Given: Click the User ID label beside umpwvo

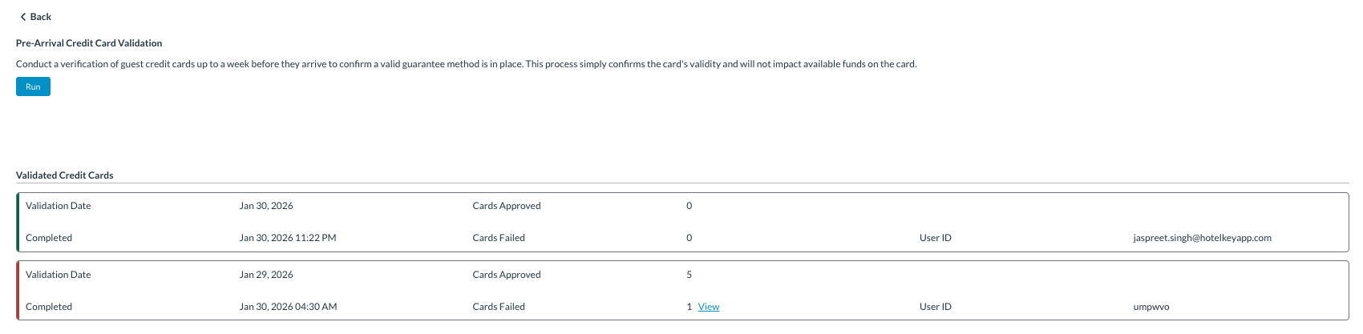Looking at the screenshot, I should point(936,307).
